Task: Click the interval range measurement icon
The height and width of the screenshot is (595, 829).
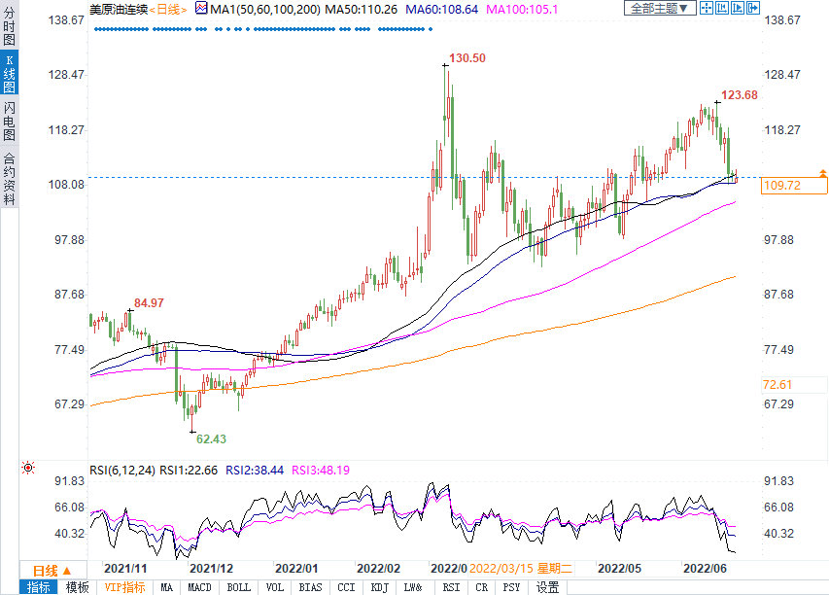Action: [721, 9]
